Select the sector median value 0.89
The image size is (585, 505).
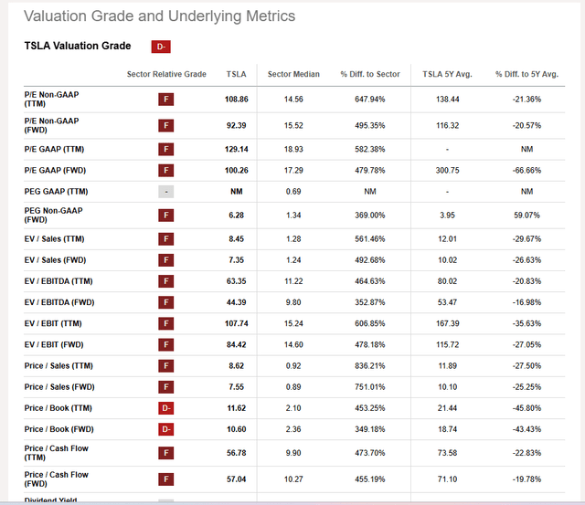click(x=293, y=387)
